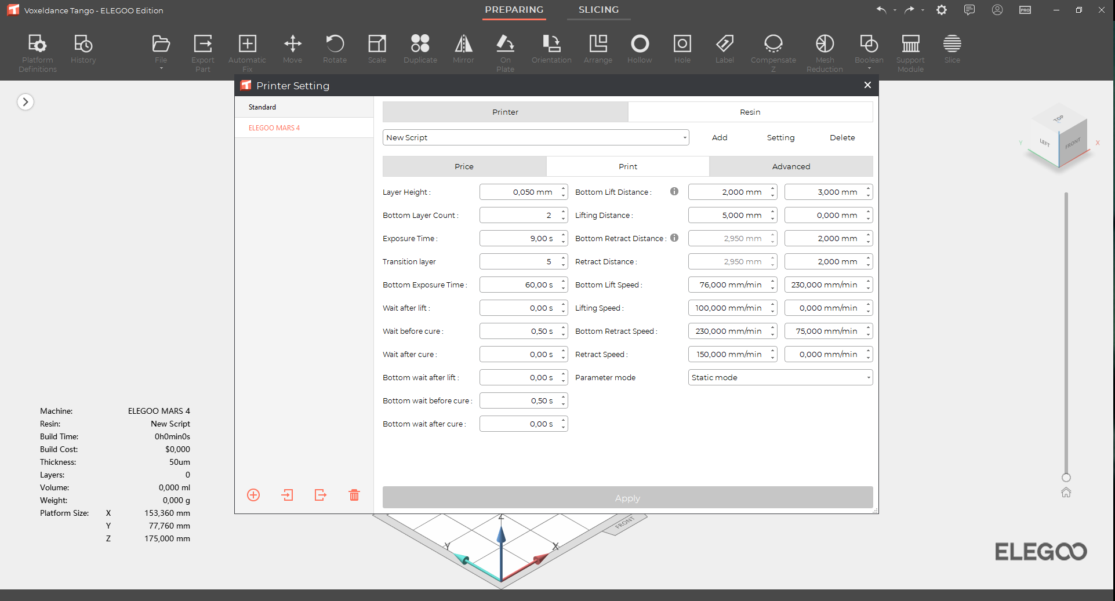Open the Support Module
This screenshot has width=1115, height=601.
point(910,52)
